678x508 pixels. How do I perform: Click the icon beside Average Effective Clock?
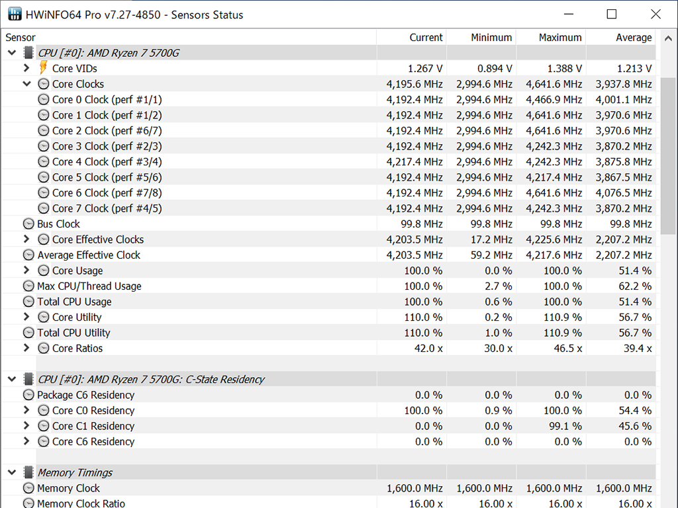[28, 255]
